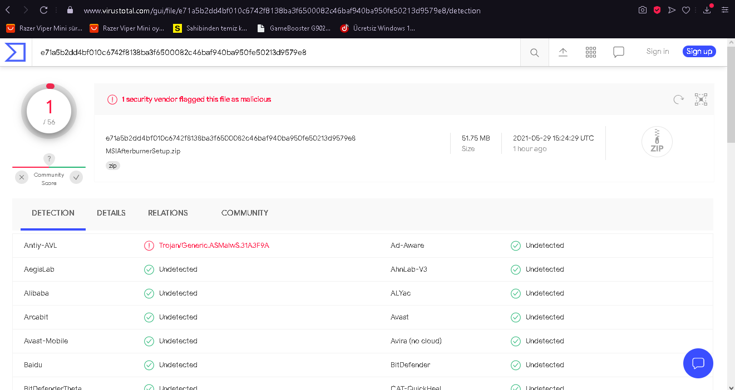
Task: Click the Trojan/Generic.ASMalwS.31A3F9A detection result
Action: pos(214,246)
